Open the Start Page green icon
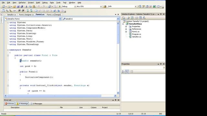 click(155, 6)
